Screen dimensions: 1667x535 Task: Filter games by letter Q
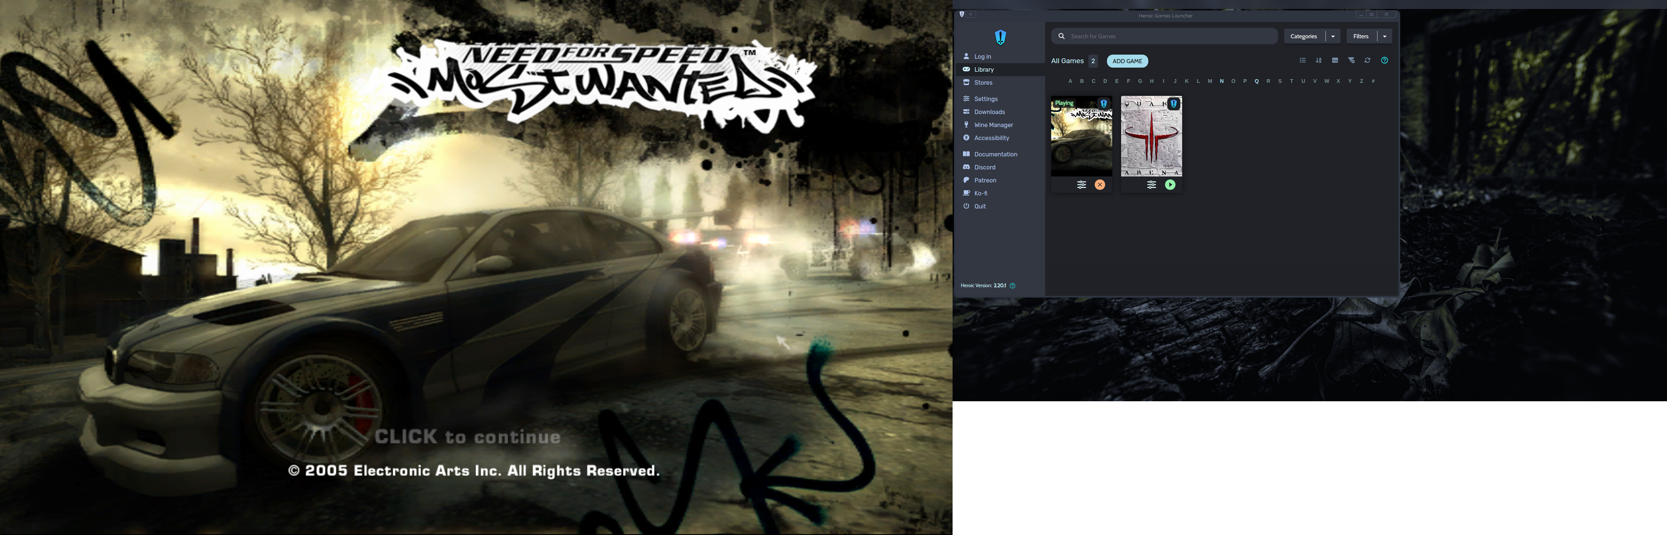[1256, 81]
